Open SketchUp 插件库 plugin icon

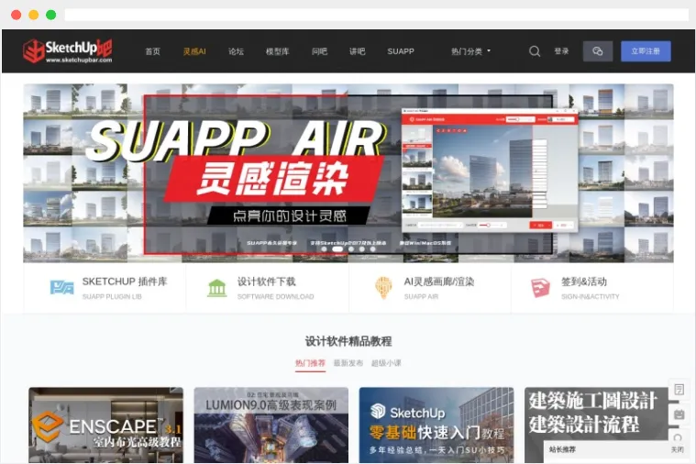click(61, 288)
